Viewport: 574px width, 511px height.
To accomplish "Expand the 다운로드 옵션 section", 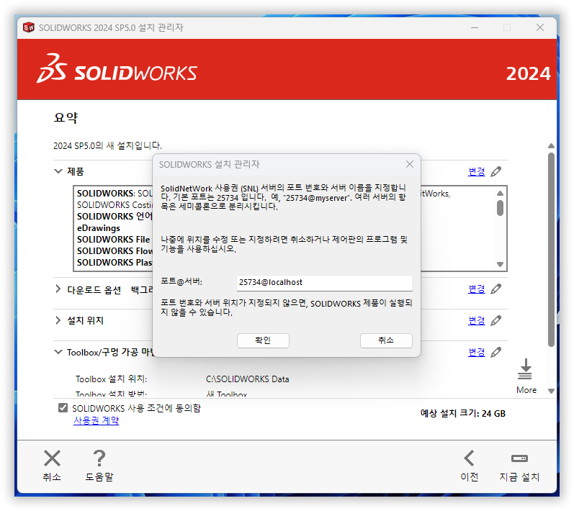I will tap(58, 289).
